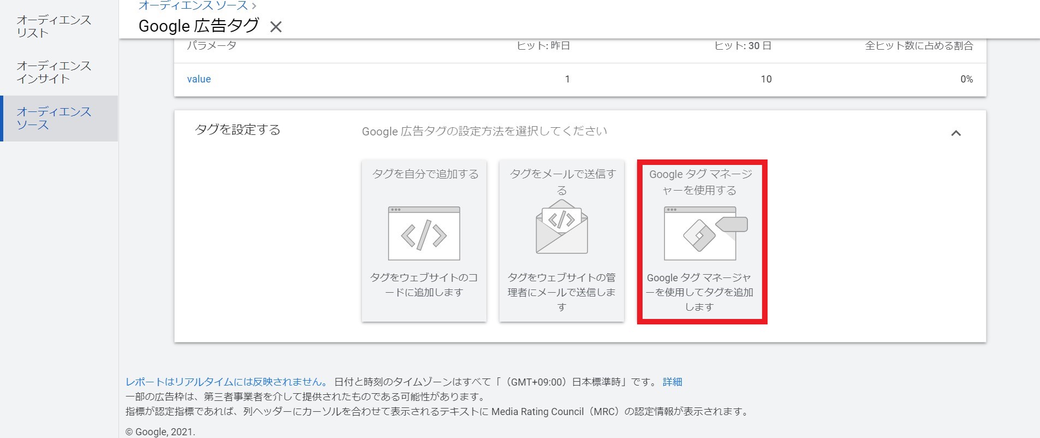Click the Tag Manager icon in the card
Screen dimensions: 1040x438
tap(705, 233)
